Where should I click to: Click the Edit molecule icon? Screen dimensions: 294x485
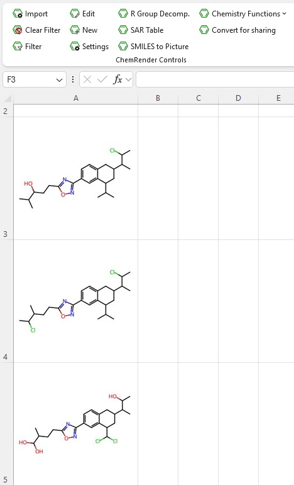(x=75, y=14)
